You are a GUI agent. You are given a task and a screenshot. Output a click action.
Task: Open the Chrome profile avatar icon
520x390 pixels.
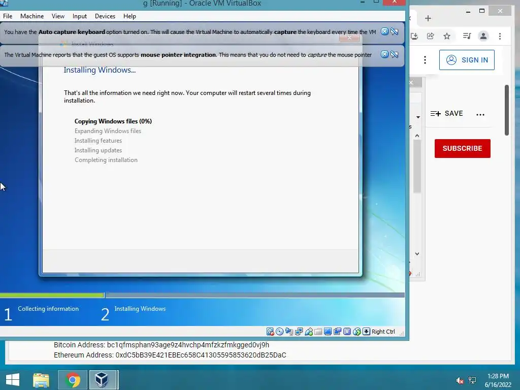(x=483, y=36)
